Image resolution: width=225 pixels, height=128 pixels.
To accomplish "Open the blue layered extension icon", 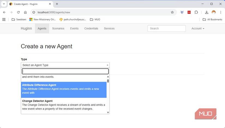I will (182, 12).
